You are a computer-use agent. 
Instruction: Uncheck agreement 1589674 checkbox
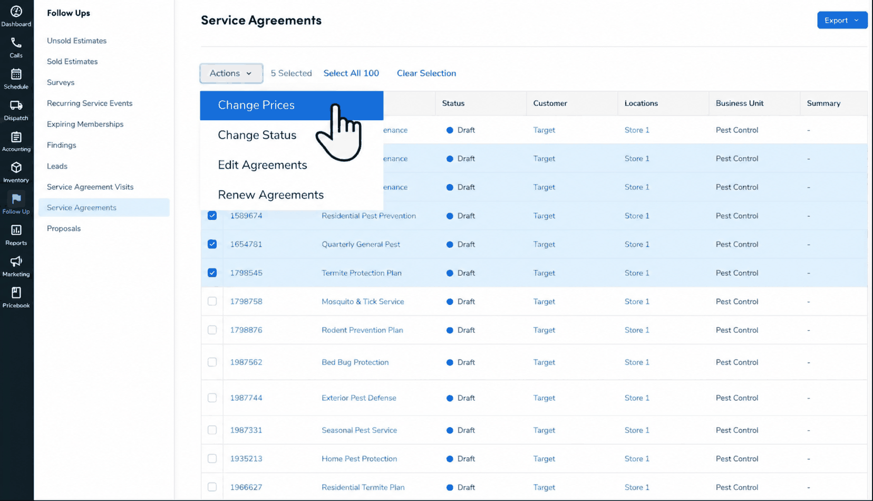[x=212, y=216]
